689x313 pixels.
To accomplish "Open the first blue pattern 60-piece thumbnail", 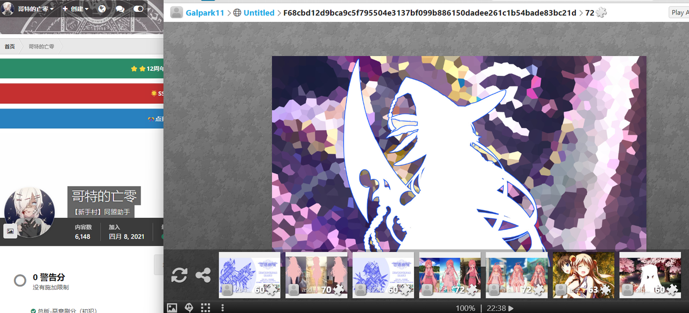I will [x=249, y=275].
